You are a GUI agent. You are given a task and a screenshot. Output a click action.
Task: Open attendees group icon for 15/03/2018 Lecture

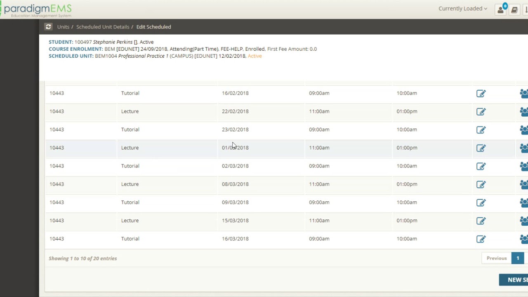pyautogui.click(x=524, y=221)
